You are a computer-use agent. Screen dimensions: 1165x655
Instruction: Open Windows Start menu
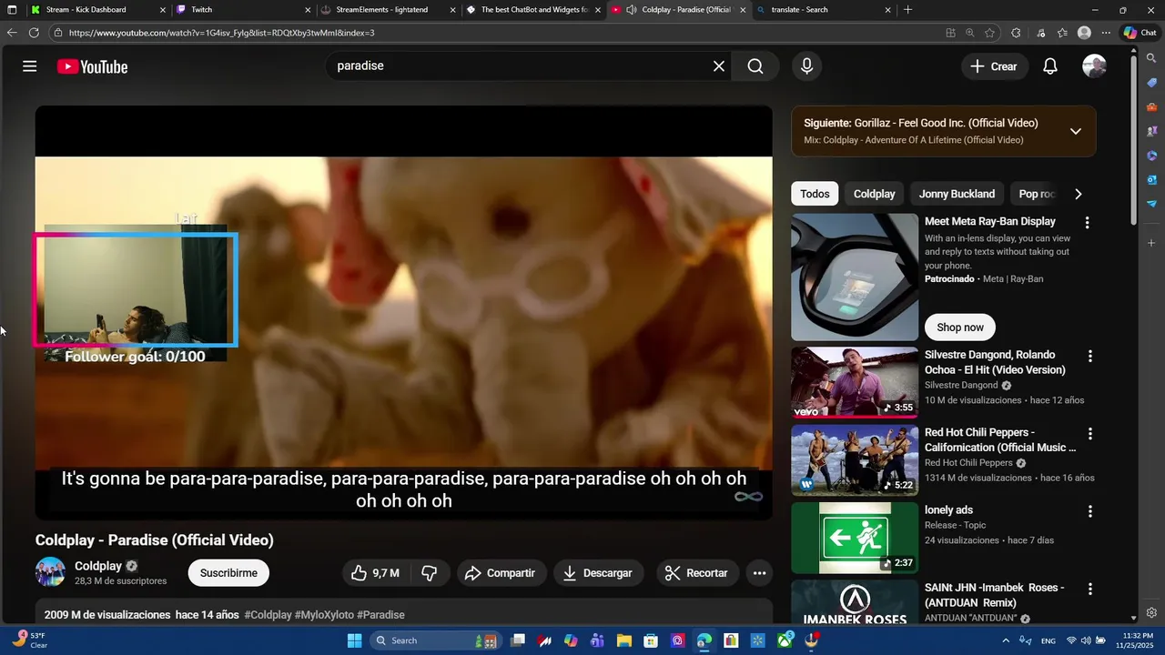354,640
